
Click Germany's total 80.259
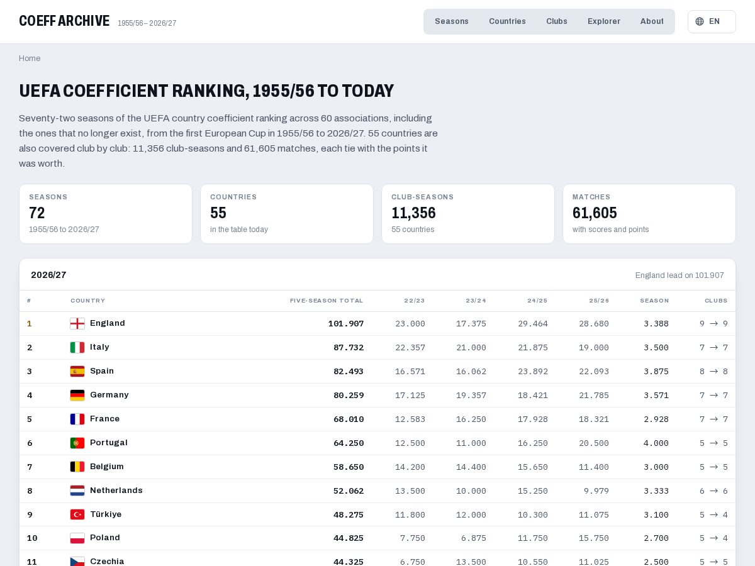(x=349, y=396)
